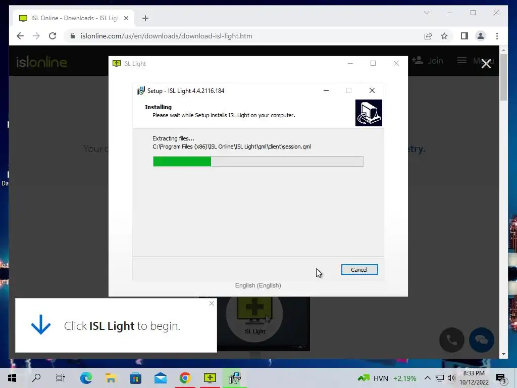Click the computer setup graphic in installer header

point(369,113)
